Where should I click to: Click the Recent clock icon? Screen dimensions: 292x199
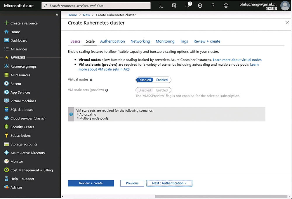pyautogui.click(x=6, y=83)
